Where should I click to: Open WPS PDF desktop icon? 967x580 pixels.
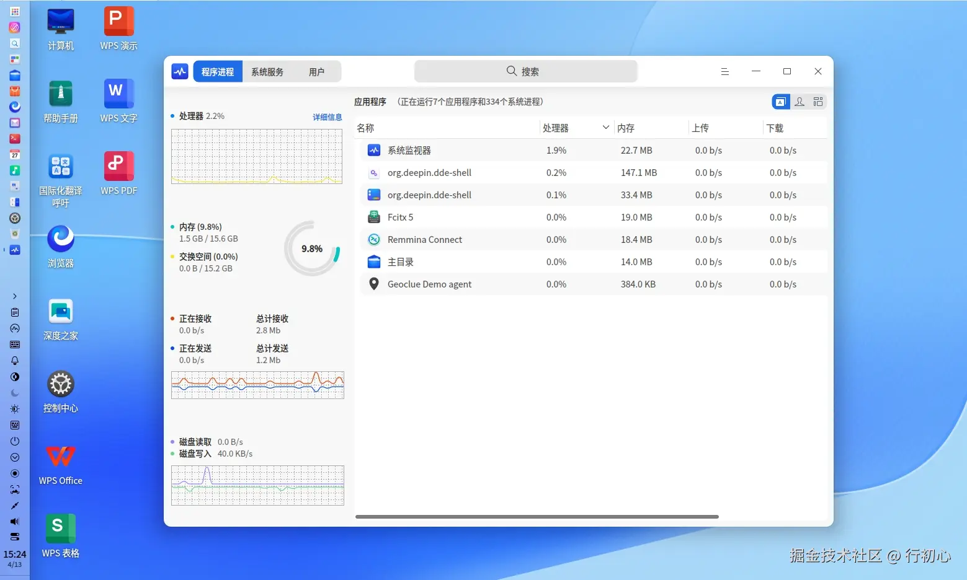118,174
